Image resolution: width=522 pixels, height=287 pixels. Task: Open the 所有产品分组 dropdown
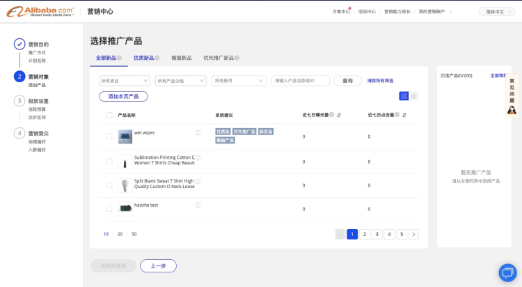[181, 81]
